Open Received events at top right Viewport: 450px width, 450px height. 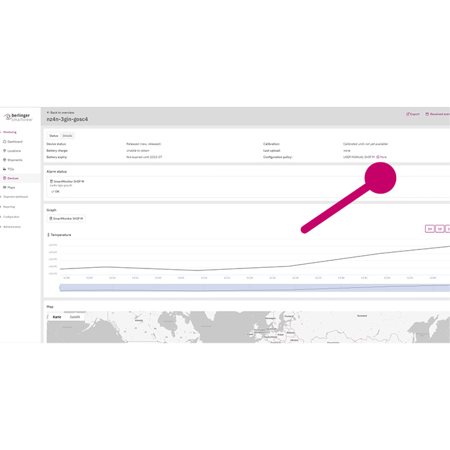tap(438, 114)
